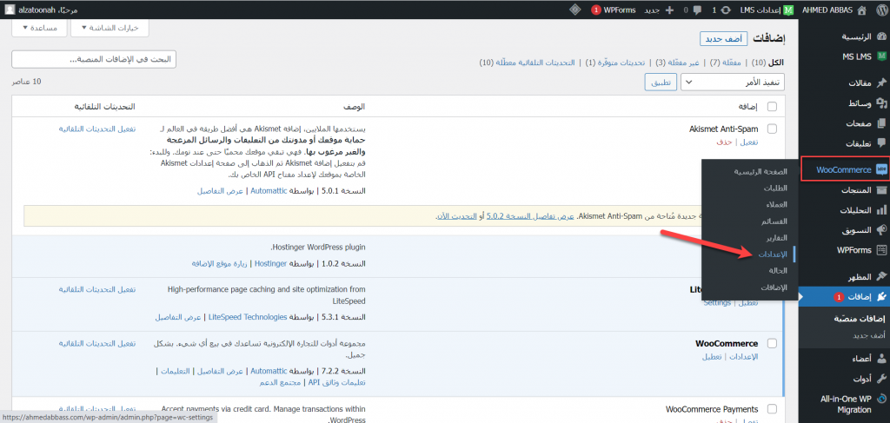The width and height of the screenshot is (890, 423).
Task: Click تفعيل under Akismet Anti-Spam
Action: tap(748, 142)
